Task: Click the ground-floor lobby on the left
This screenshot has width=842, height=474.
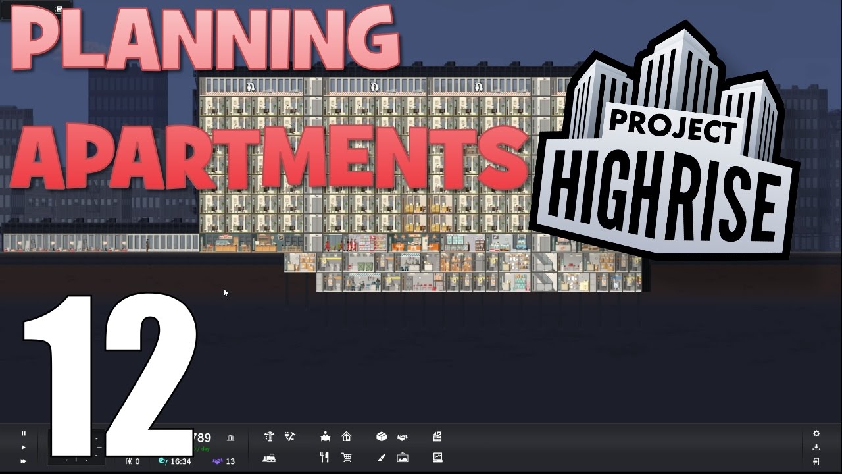Action: point(101,243)
